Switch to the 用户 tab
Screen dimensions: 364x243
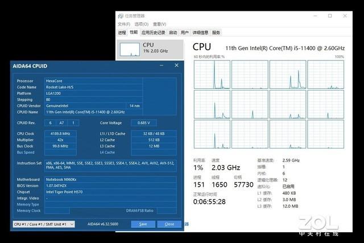184,32
